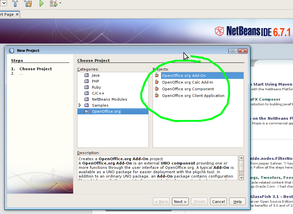293x214 pixels.
Task: Cancel the New Project dialog
Action: [x=218, y=202]
